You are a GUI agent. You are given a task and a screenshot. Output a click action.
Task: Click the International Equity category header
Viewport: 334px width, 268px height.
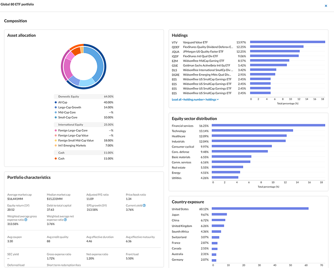pos(71,125)
